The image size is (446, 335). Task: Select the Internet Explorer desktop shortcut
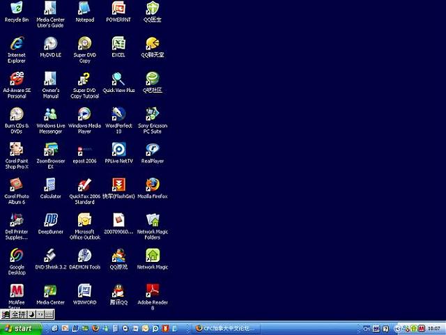pyautogui.click(x=17, y=43)
